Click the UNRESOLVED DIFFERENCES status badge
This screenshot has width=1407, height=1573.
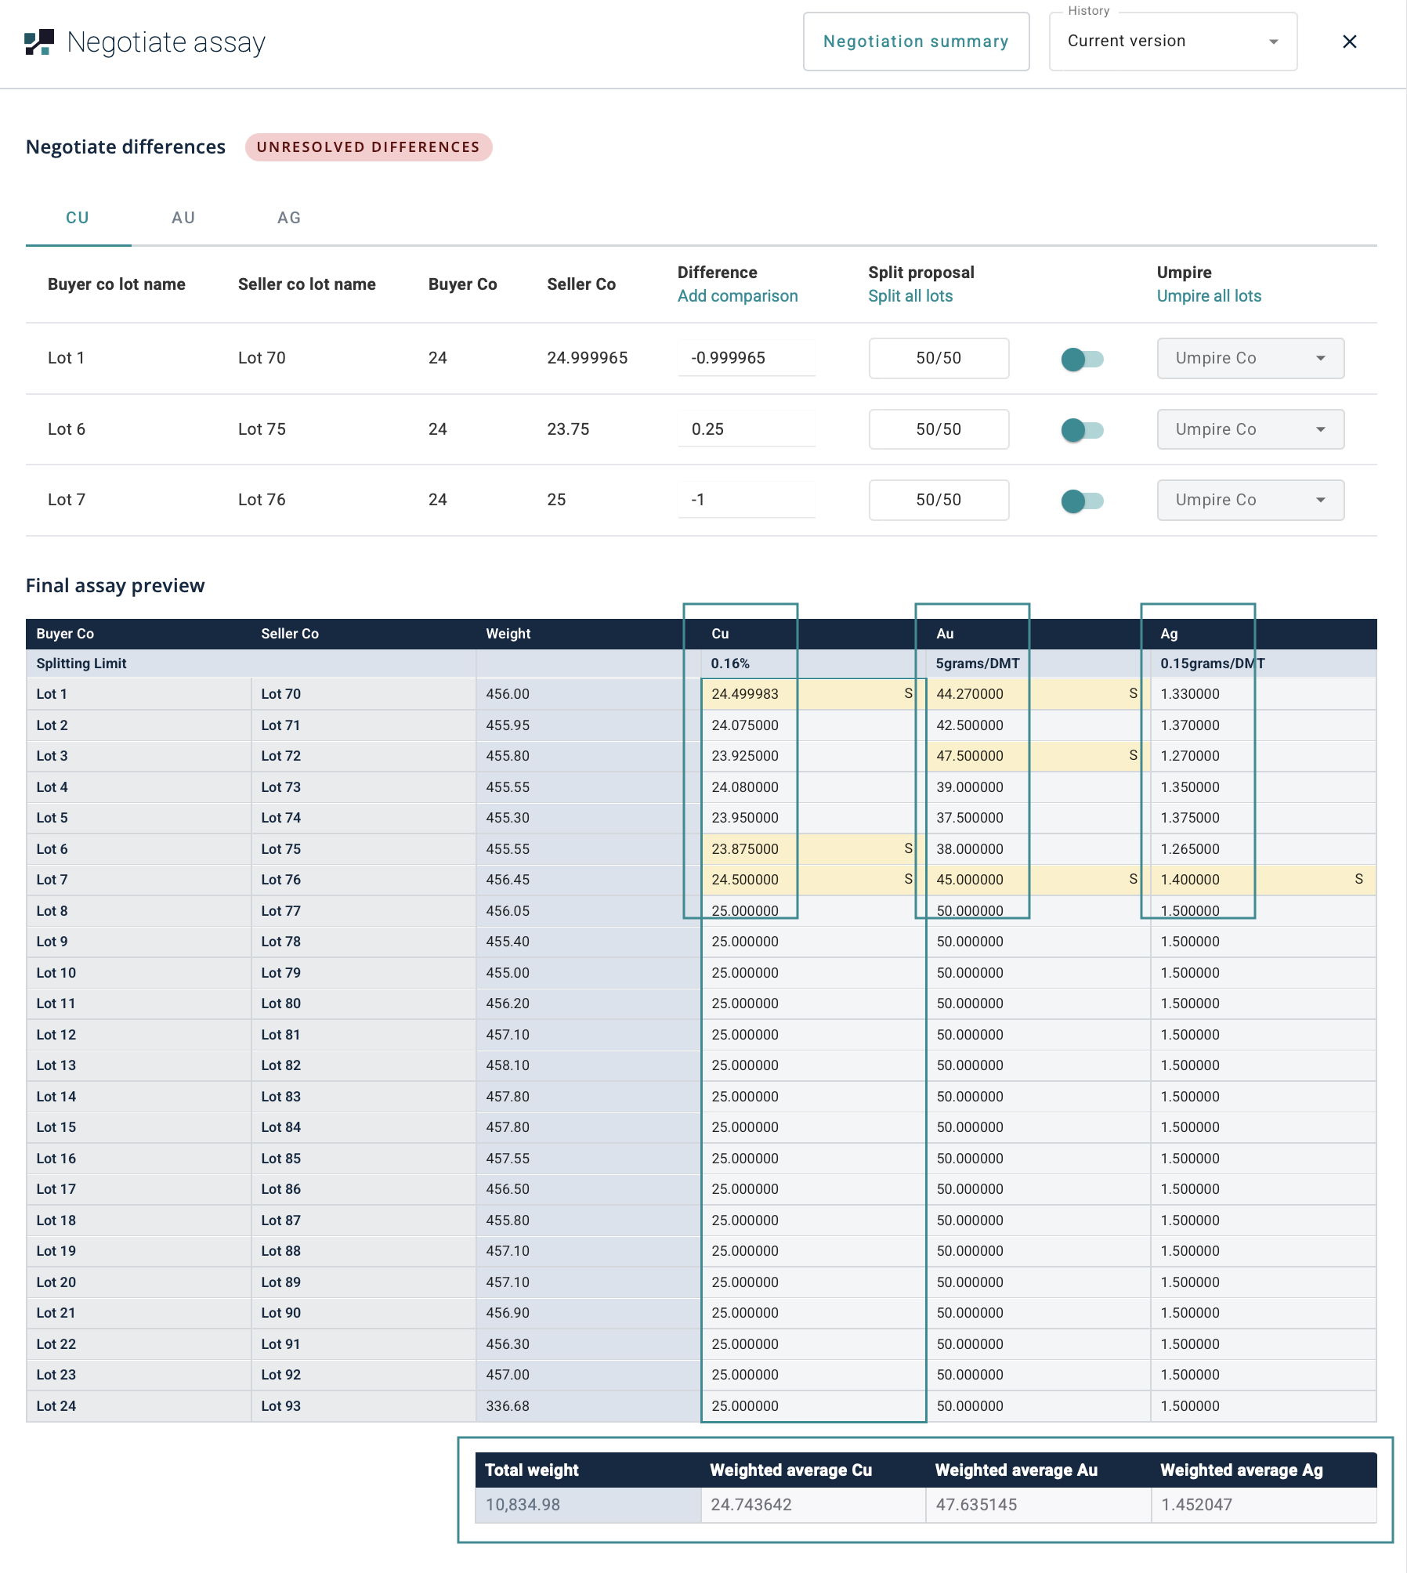tap(368, 147)
